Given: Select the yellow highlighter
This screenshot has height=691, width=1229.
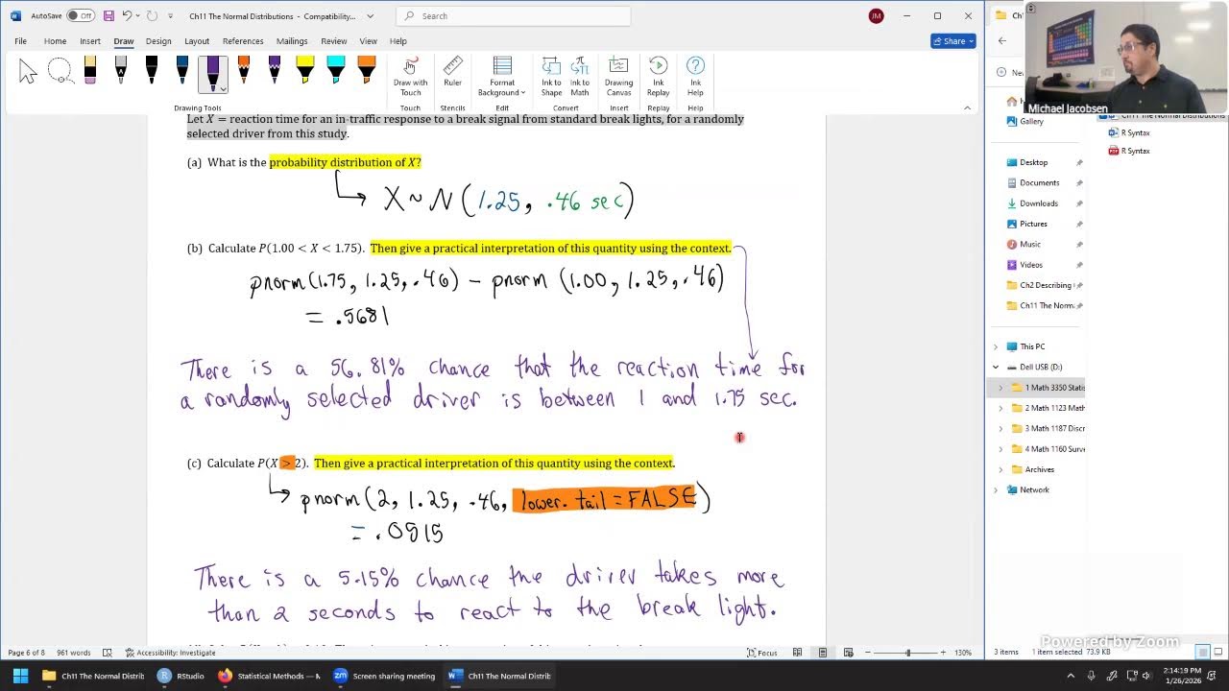Looking at the screenshot, I should pyautogui.click(x=305, y=71).
